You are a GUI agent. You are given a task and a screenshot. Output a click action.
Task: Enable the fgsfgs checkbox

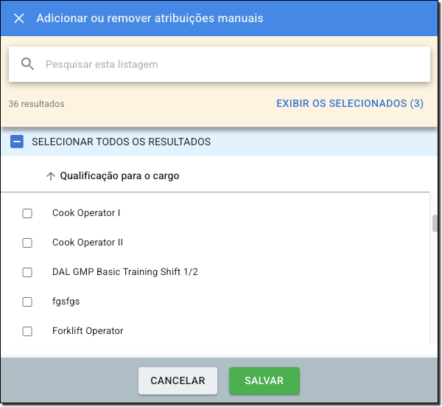tap(27, 302)
